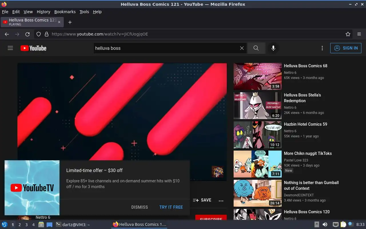Switch to Firefox taskbar window entry
The image size is (366, 229).
[139, 225]
